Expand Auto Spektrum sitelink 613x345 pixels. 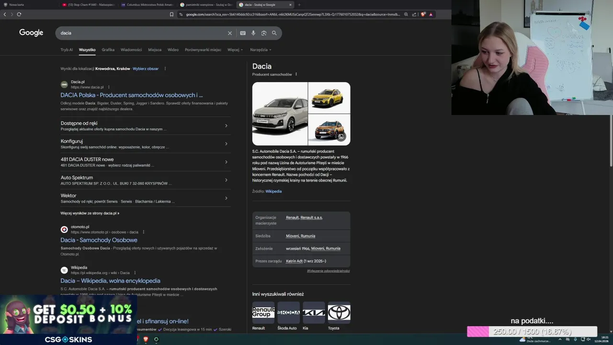click(x=226, y=180)
